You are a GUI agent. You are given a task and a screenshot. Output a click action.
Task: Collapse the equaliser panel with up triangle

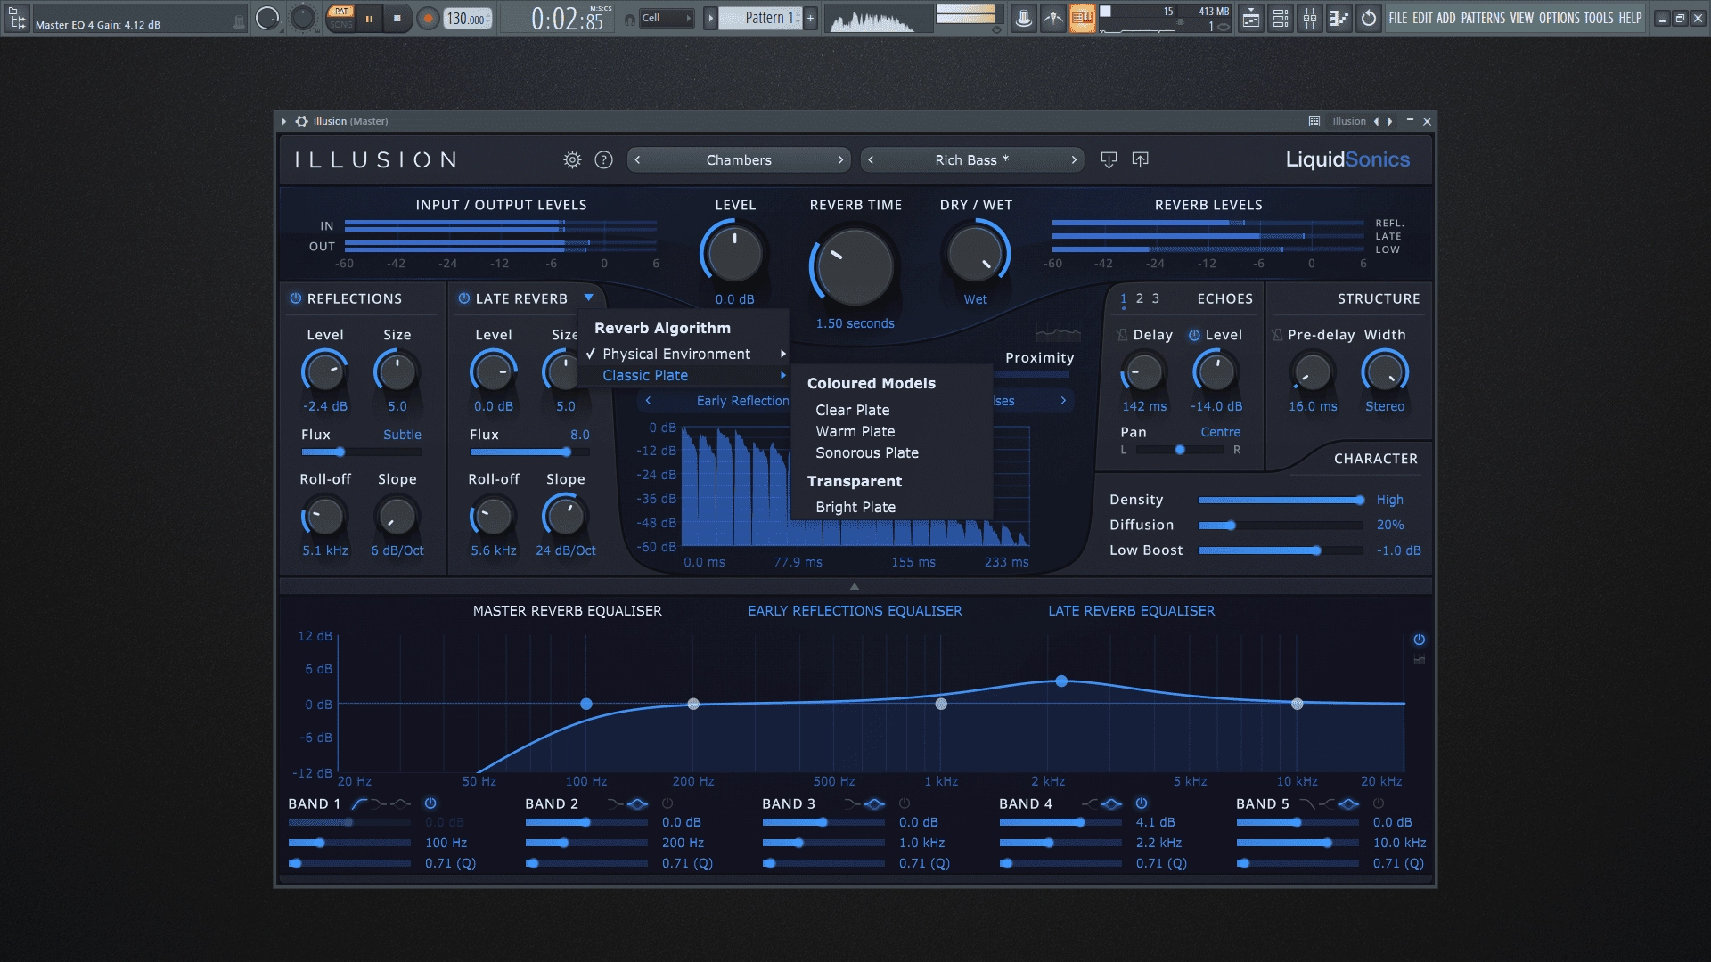click(x=855, y=586)
